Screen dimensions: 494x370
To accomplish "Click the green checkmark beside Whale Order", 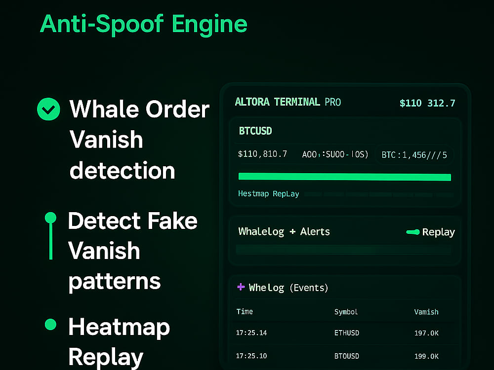I will 48,109.
